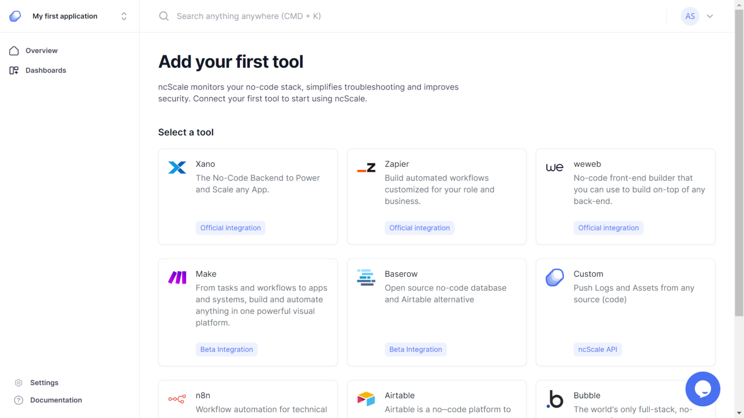Click the Zapier logo icon

coord(366,168)
